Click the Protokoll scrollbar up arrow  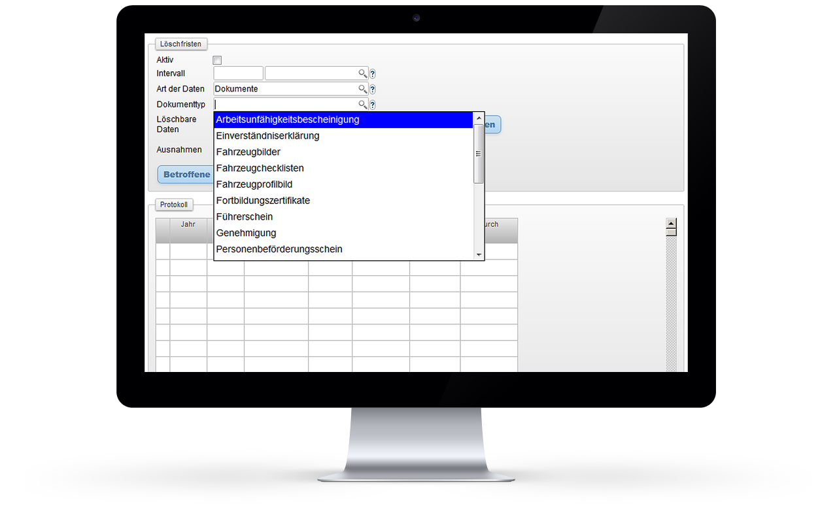click(x=671, y=222)
